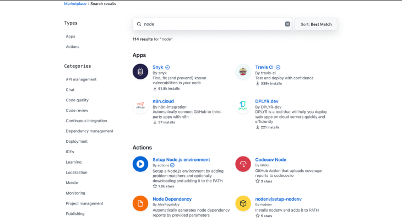This screenshot has width=402, height=221.
Task: Select the Learning category
Action: pos(74,162)
